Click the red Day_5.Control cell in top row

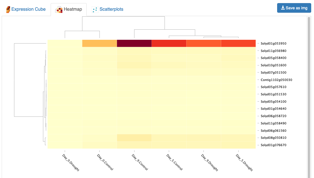tap(169, 43)
